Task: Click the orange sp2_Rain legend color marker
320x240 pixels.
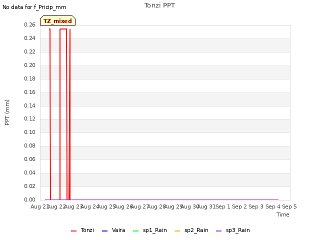Action: pyautogui.click(x=177, y=231)
